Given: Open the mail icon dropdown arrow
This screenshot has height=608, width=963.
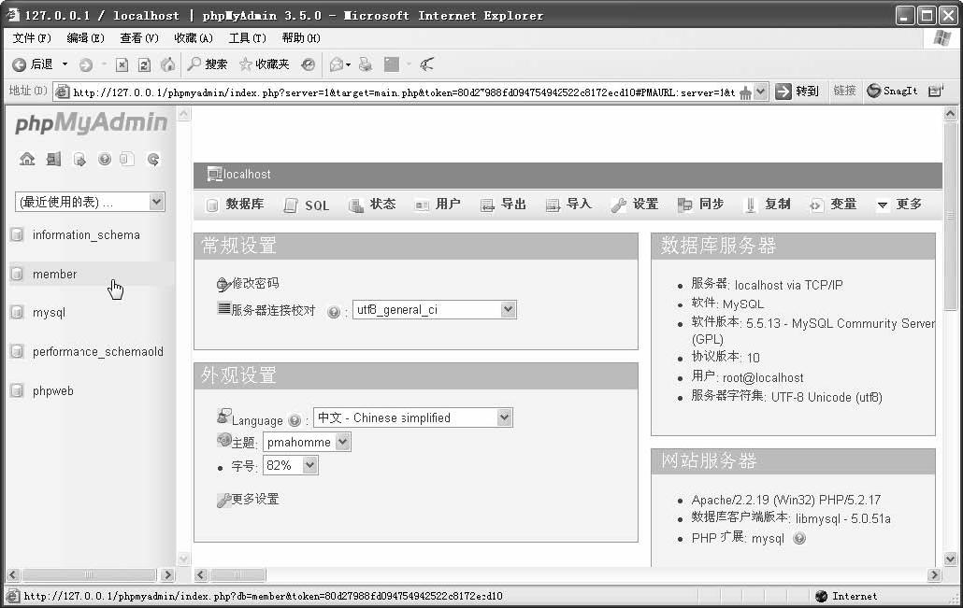Looking at the screenshot, I should tap(348, 64).
